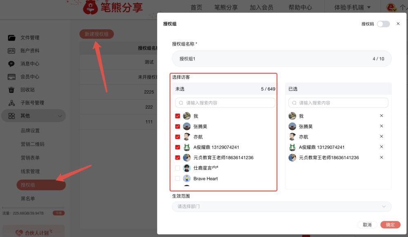This screenshot has height=237, width=408.
Task: Uncheck the checkbox next to 张腾昊
Action: pyautogui.click(x=177, y=127)
